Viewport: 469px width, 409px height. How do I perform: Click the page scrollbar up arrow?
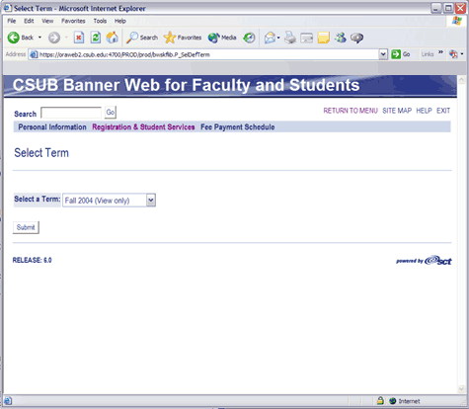pyautogui.click(x=461, y=80)
